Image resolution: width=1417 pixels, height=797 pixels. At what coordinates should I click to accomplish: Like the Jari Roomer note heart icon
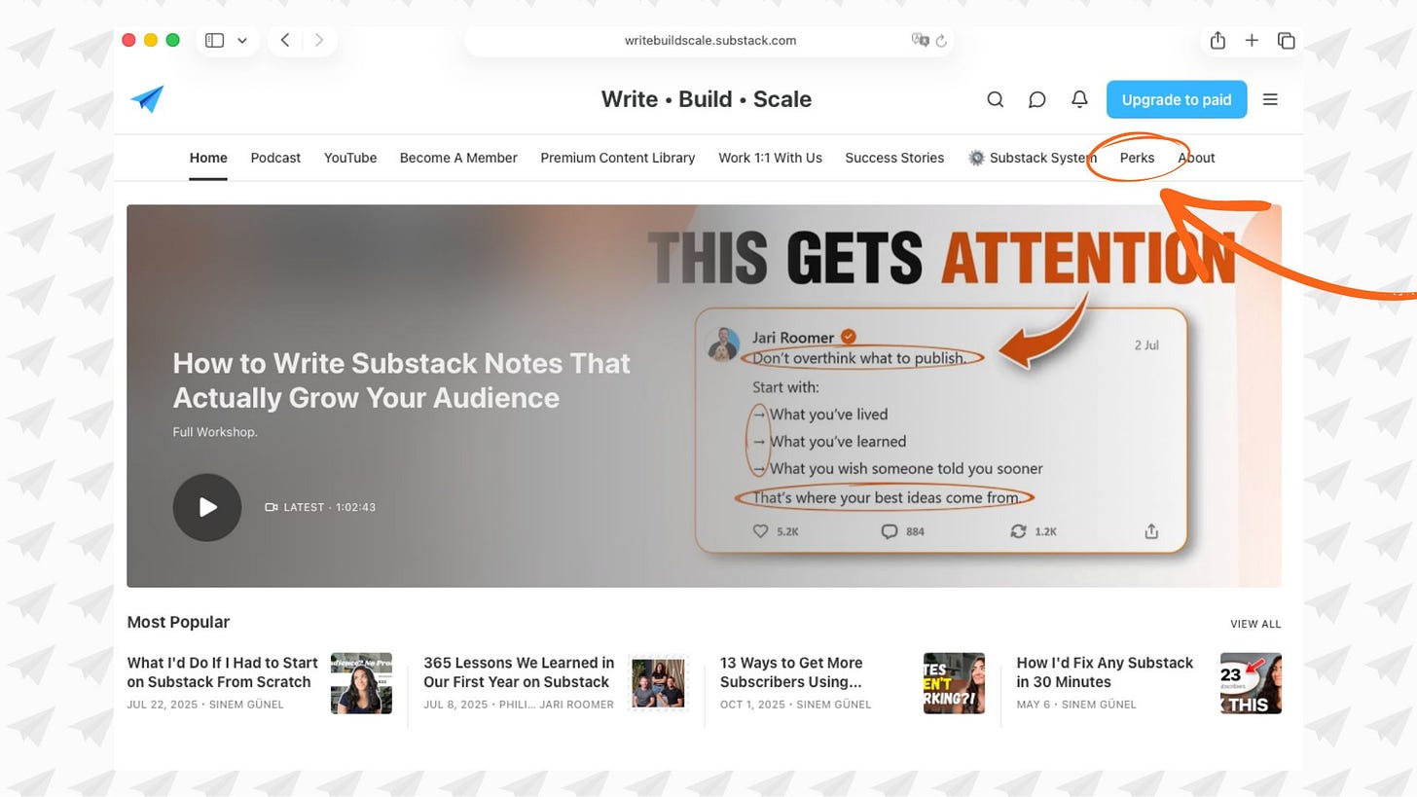pyautogui.click(x=761, y=531)
